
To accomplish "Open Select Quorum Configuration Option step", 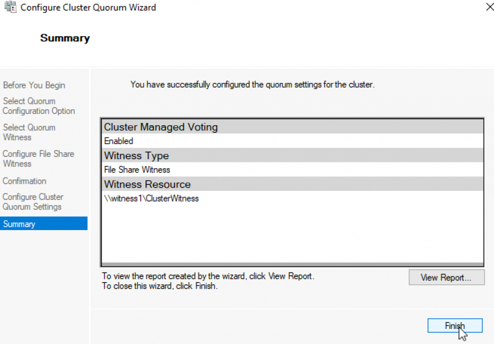I will (x=38, y=106).
